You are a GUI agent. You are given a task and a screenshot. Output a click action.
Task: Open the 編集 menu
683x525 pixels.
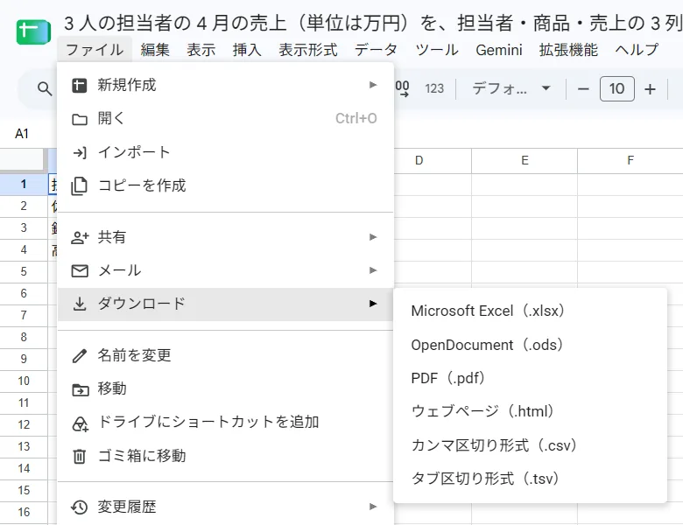(x=155, y=50)
